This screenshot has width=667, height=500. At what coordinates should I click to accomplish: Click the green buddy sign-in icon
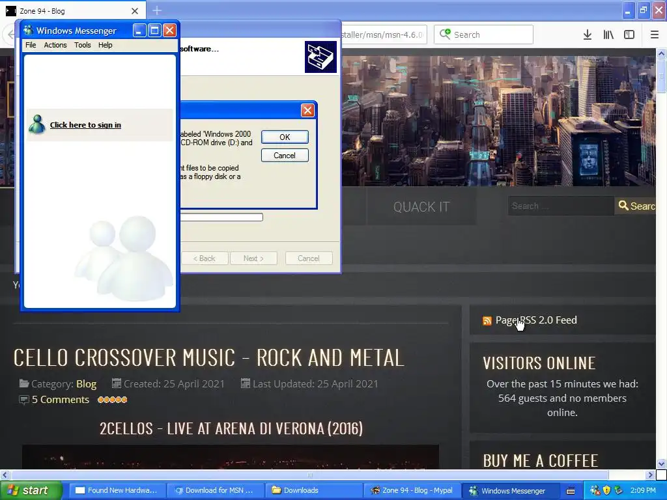point(37,124)
